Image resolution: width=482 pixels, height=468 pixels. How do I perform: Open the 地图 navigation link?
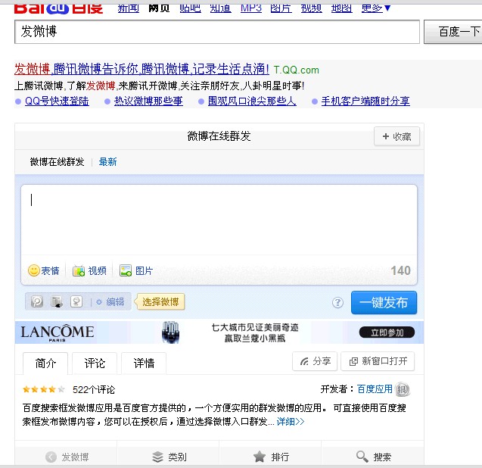pos(341,8)
